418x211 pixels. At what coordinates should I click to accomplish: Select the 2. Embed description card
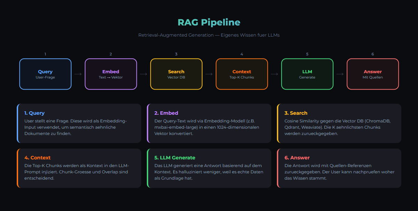point(209,123)
